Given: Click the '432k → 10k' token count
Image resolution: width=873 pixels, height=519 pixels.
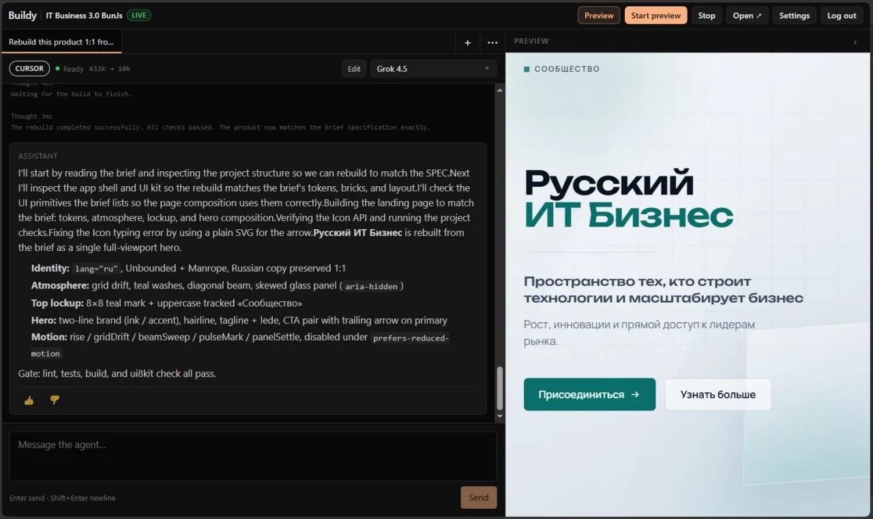Looking at the screenshot, I should tap(110, 69).
